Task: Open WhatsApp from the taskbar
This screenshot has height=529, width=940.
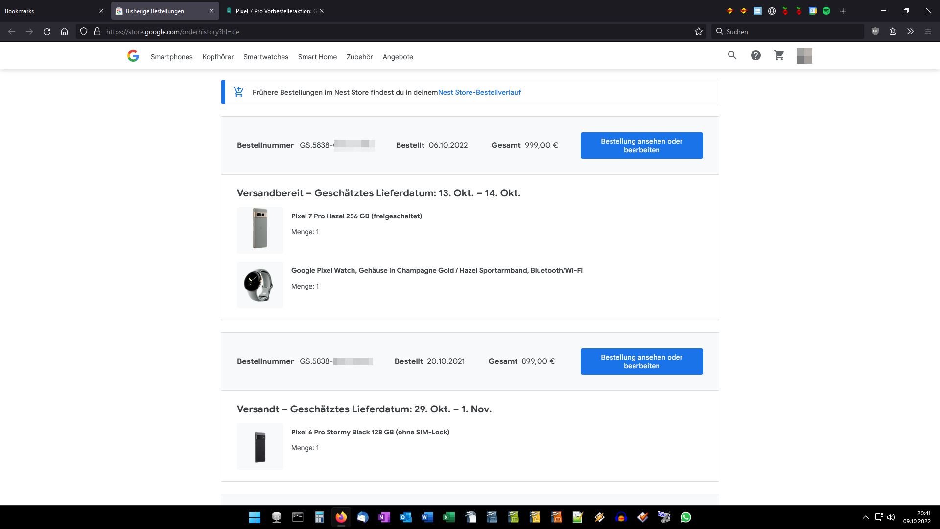Action: pos(685,517)
